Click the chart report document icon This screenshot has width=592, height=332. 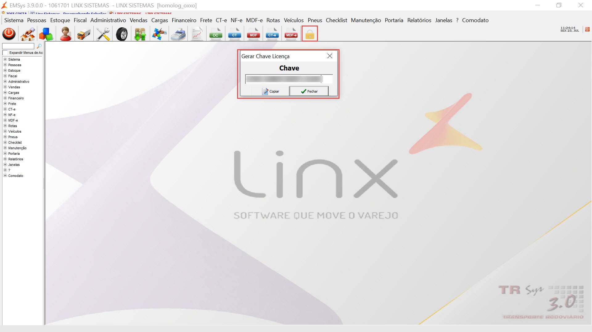[197, 34]
